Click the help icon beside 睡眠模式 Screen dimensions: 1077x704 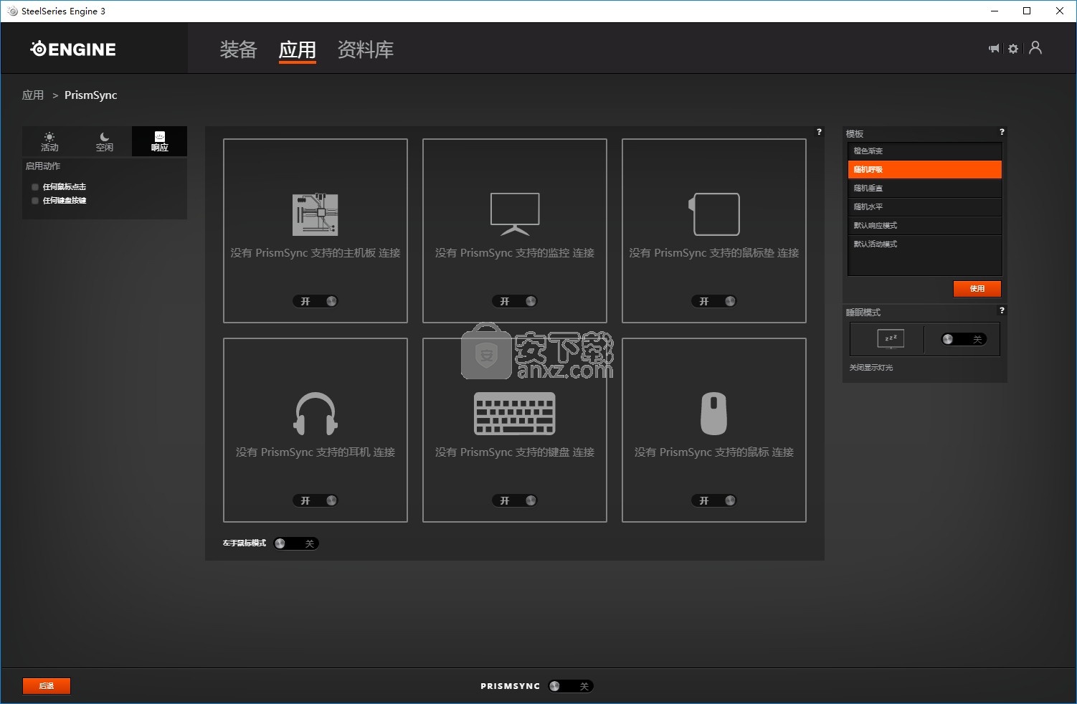(1002, 310)
